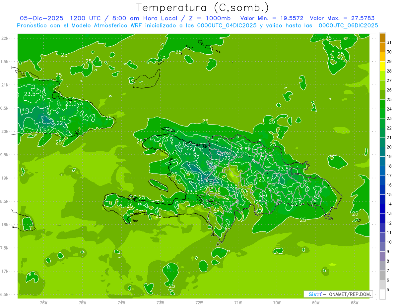The image size is (398, 307).
Task: Click the '20N' latitude axis label
Action: click(x=6, y=131)
